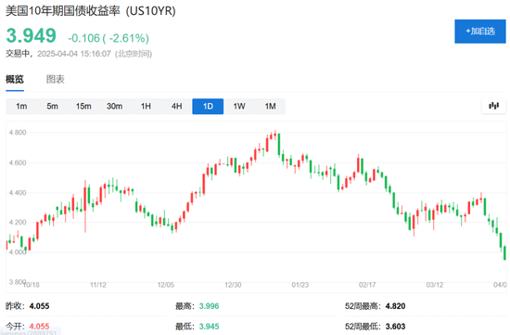510x335 pixels.
Task: Switch to the 概览 tab
Action: [15, 79]
